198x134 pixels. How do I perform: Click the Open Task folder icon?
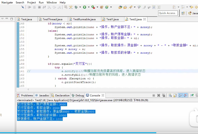(125, 7)
